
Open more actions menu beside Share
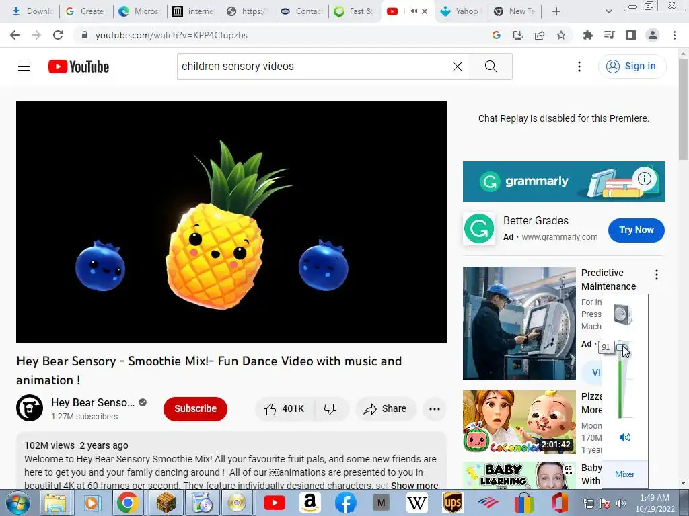point(435,409)
